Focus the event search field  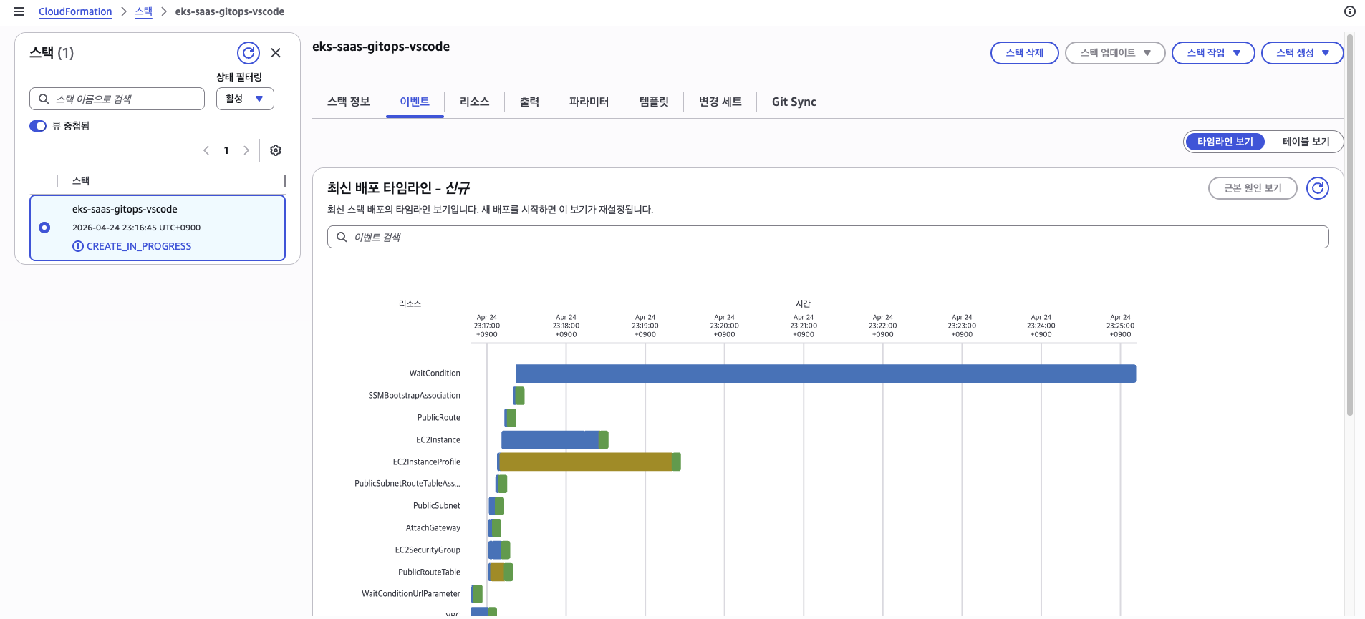(828, 237)
